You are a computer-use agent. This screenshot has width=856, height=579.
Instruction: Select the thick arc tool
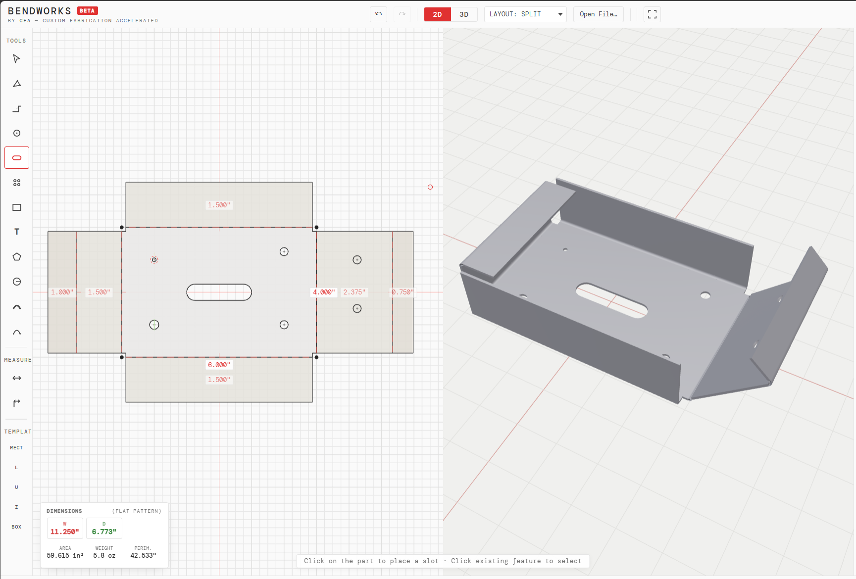tap(17, 307)
